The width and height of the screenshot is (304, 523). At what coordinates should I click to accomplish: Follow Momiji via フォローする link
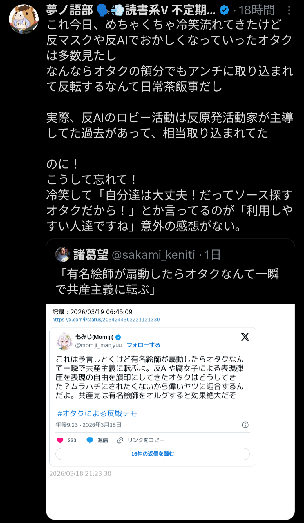[x=143, y=345]
